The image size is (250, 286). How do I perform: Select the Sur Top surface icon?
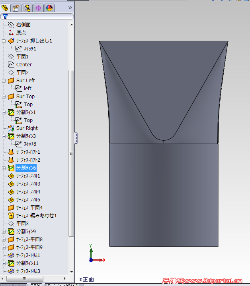point(11,96)
